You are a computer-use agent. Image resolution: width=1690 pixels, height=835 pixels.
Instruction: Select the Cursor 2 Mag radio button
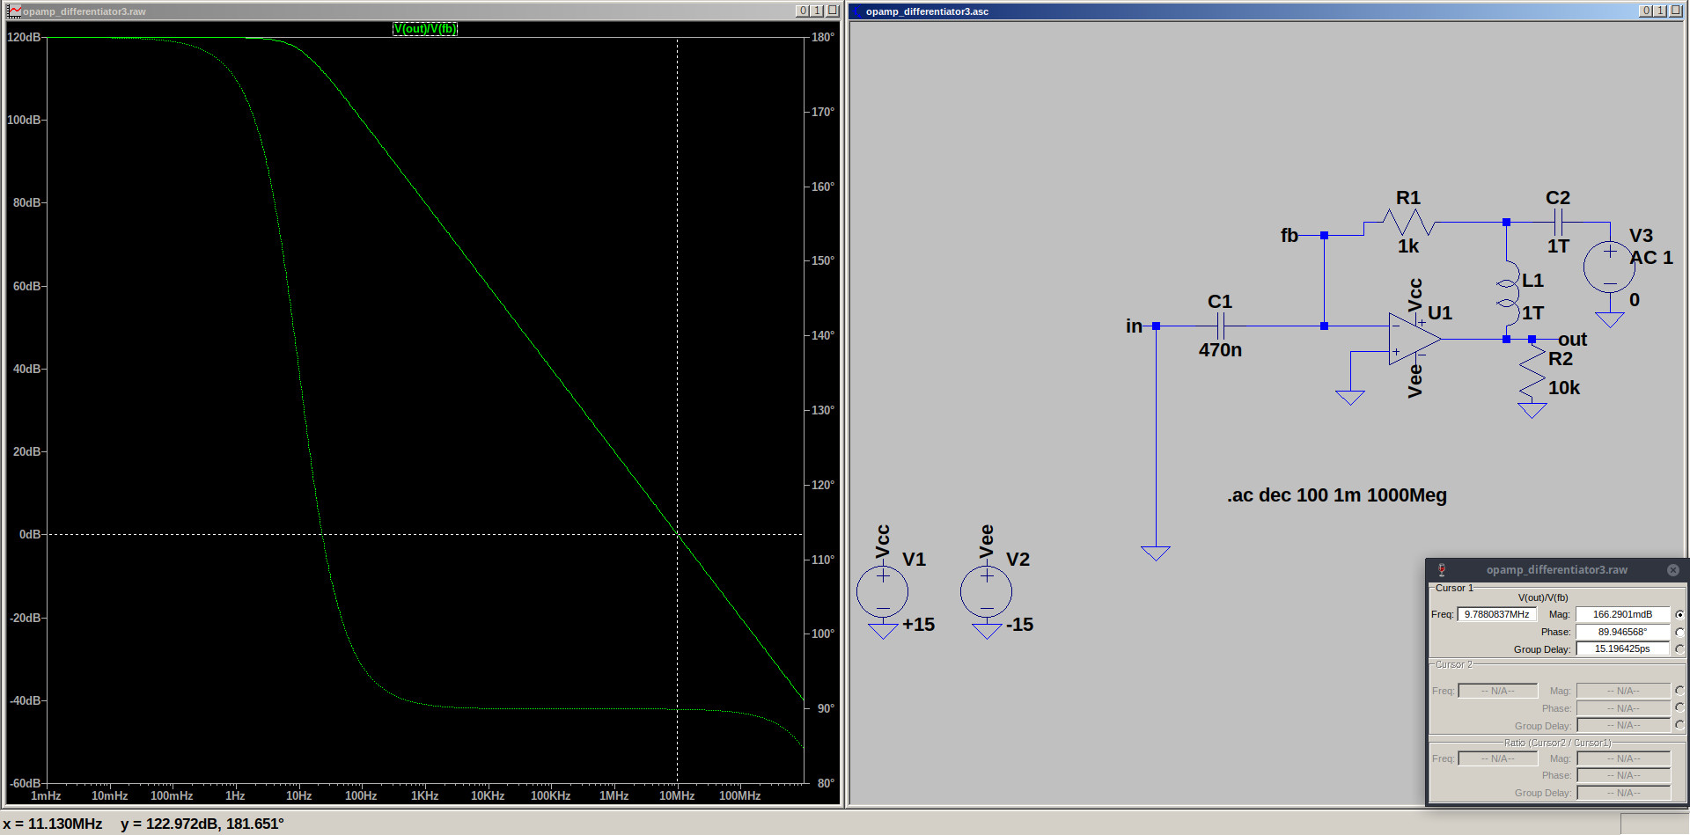(1679, 691)
